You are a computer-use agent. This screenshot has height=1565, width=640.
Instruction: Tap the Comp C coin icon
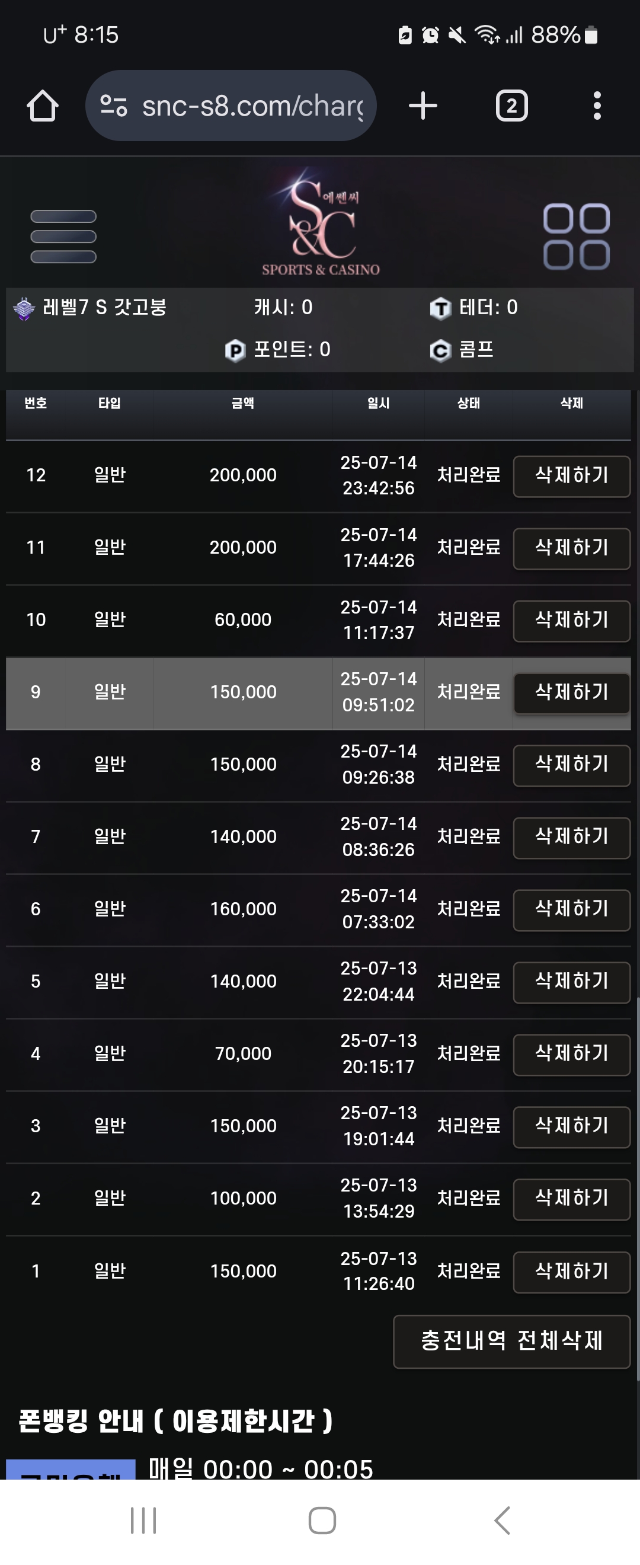[x=440, y=350]
